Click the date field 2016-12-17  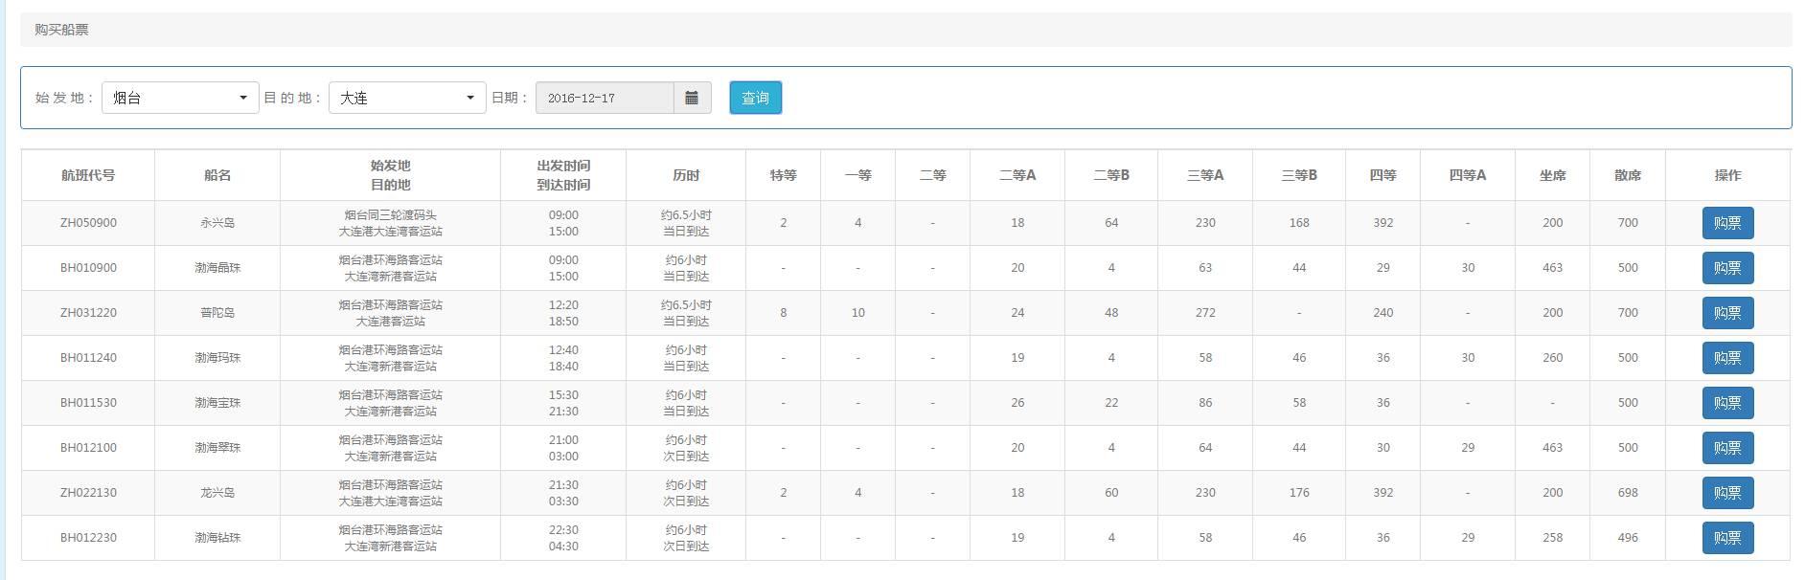[x=605, y=98]
